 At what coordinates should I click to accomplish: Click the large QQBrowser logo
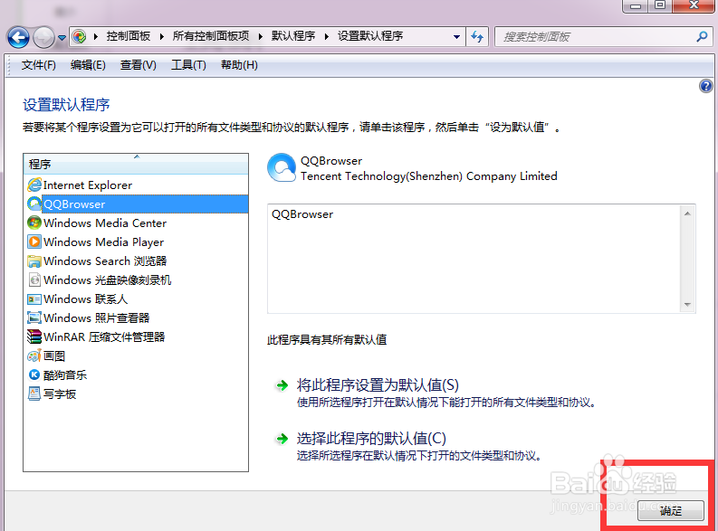tap(282, 167)
